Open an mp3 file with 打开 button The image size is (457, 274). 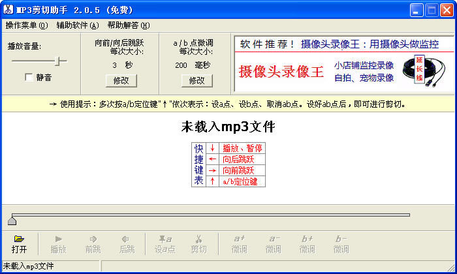pyautogui.click(x=19, y=244)
